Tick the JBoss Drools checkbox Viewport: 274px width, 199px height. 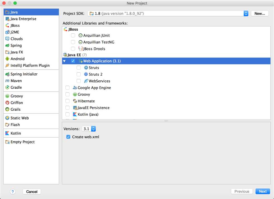[73, 49]
